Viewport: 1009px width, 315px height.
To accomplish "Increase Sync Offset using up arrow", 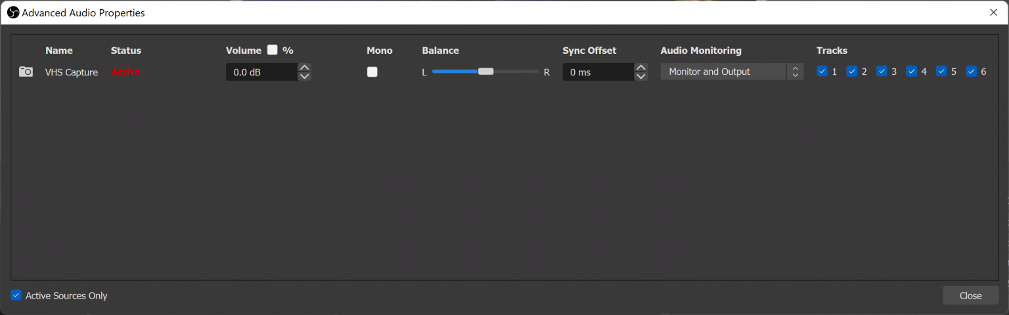I will [641, 68].
